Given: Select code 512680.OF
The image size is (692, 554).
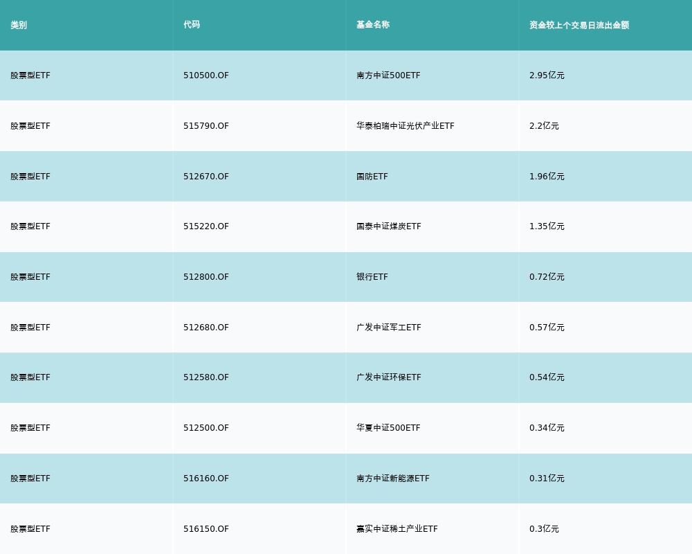Looking at the screenshot, I should [206, 328].
